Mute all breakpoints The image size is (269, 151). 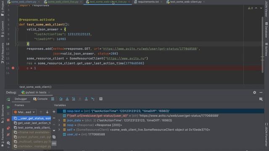pyautogui.click(x=8, y=135)
